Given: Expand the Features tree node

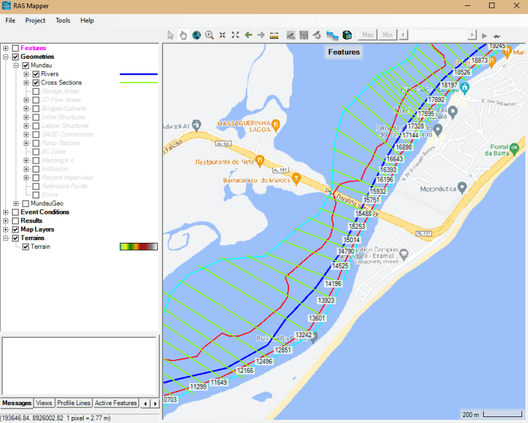Looking at the screenshot, I should 6,48.
